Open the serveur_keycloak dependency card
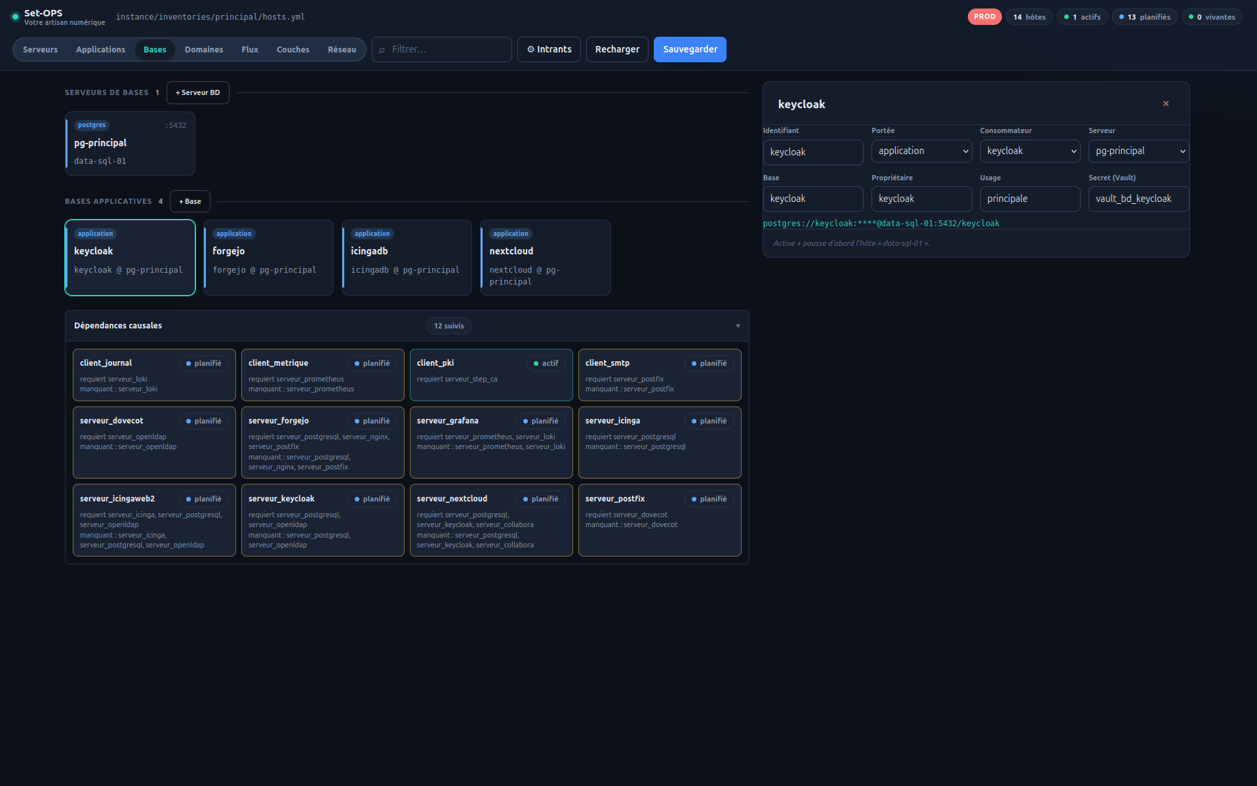The image size is (1257, 786). click(x=323, y=521)
